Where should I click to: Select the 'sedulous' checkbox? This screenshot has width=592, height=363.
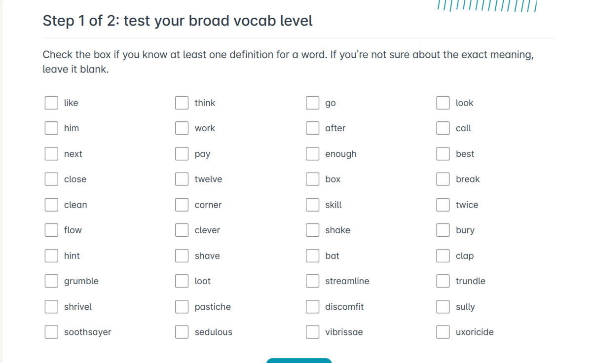coord(182,332)
